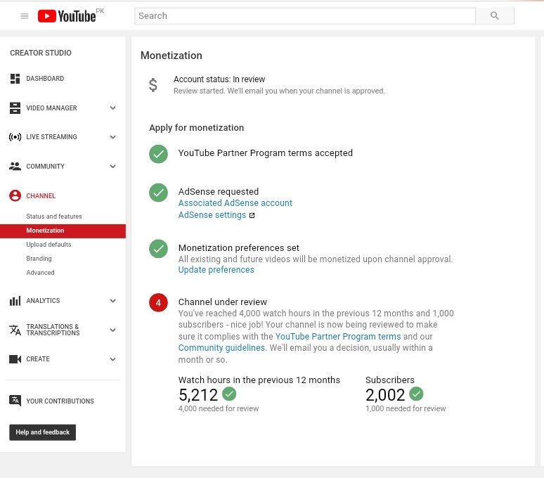Expand the Create chevron
This screenshot has width=544, height=478.
click(x=112, y=359)
